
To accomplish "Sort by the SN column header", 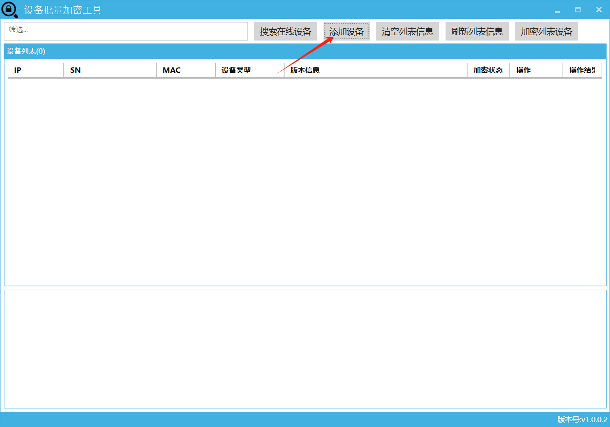I will click(110, 70).
